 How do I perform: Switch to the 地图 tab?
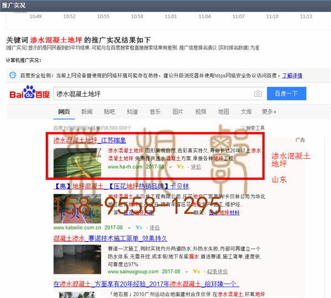[223, 111]
